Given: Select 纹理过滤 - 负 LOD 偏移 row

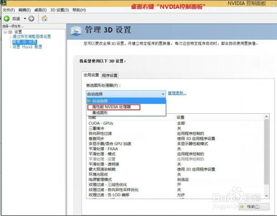Looking at the screenshot, I should 176,195.
